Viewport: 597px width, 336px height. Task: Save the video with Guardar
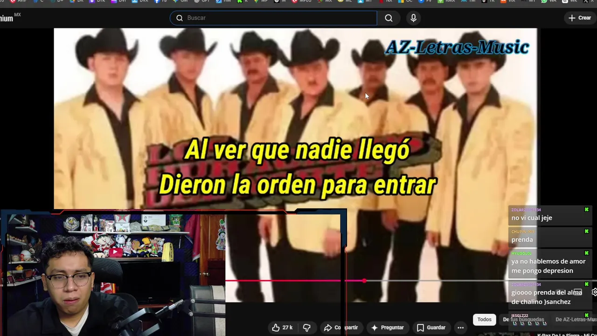click(x=431, y=328)
